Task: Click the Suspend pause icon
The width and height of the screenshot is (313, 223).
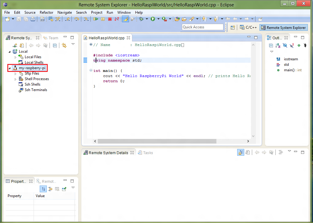Action: pyautogui.click(x=103, y=19)
